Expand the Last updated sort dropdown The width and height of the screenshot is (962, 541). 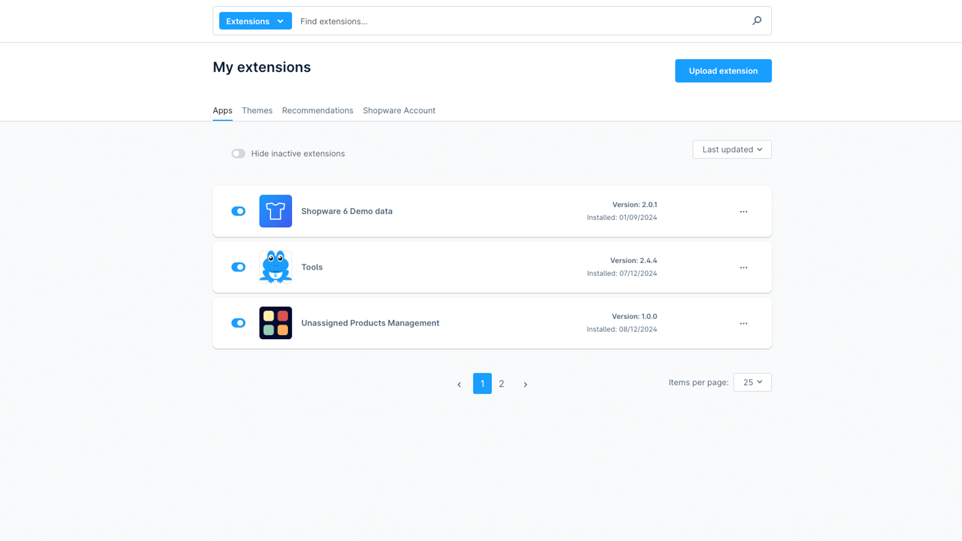coord(732,149)
